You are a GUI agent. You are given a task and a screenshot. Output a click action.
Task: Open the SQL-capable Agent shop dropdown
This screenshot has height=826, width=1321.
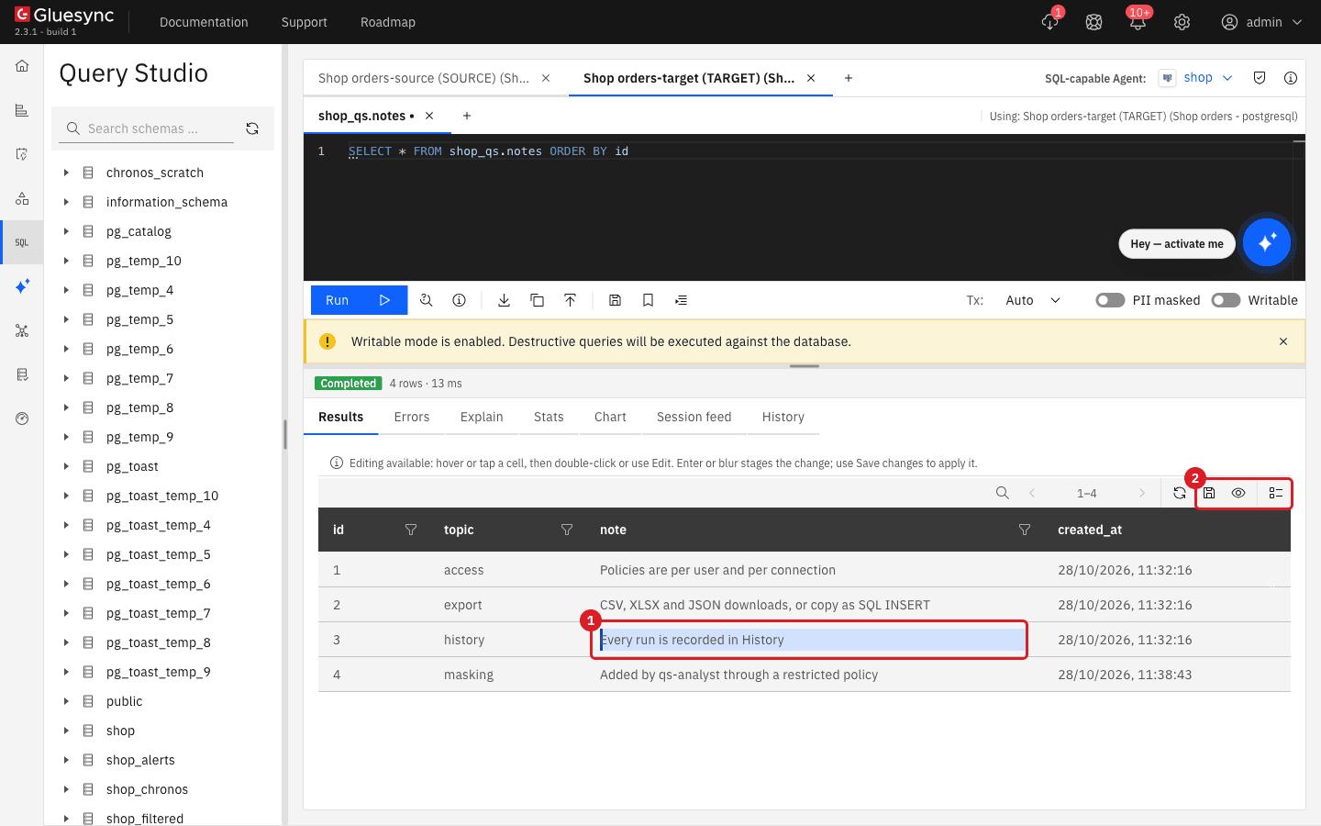(x=1196, y=78)
